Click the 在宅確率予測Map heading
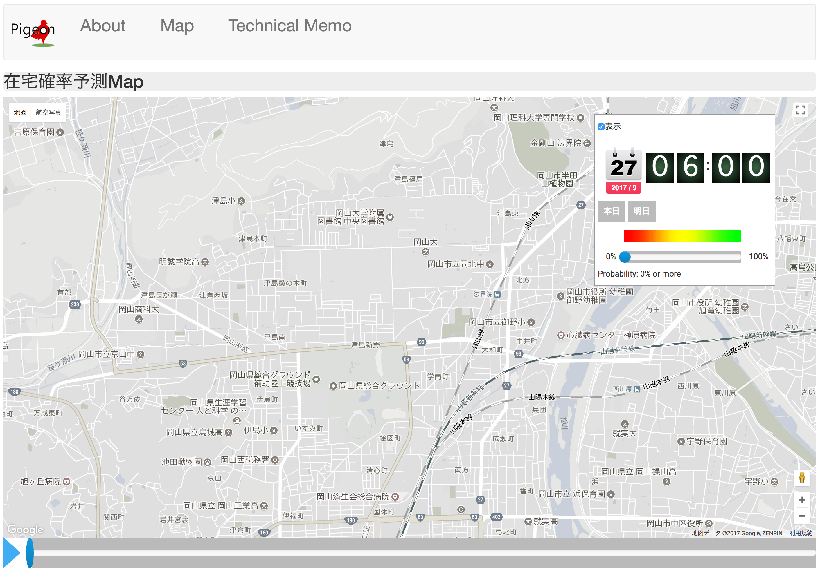The image size is (820, 573). (x=73, y=81)
